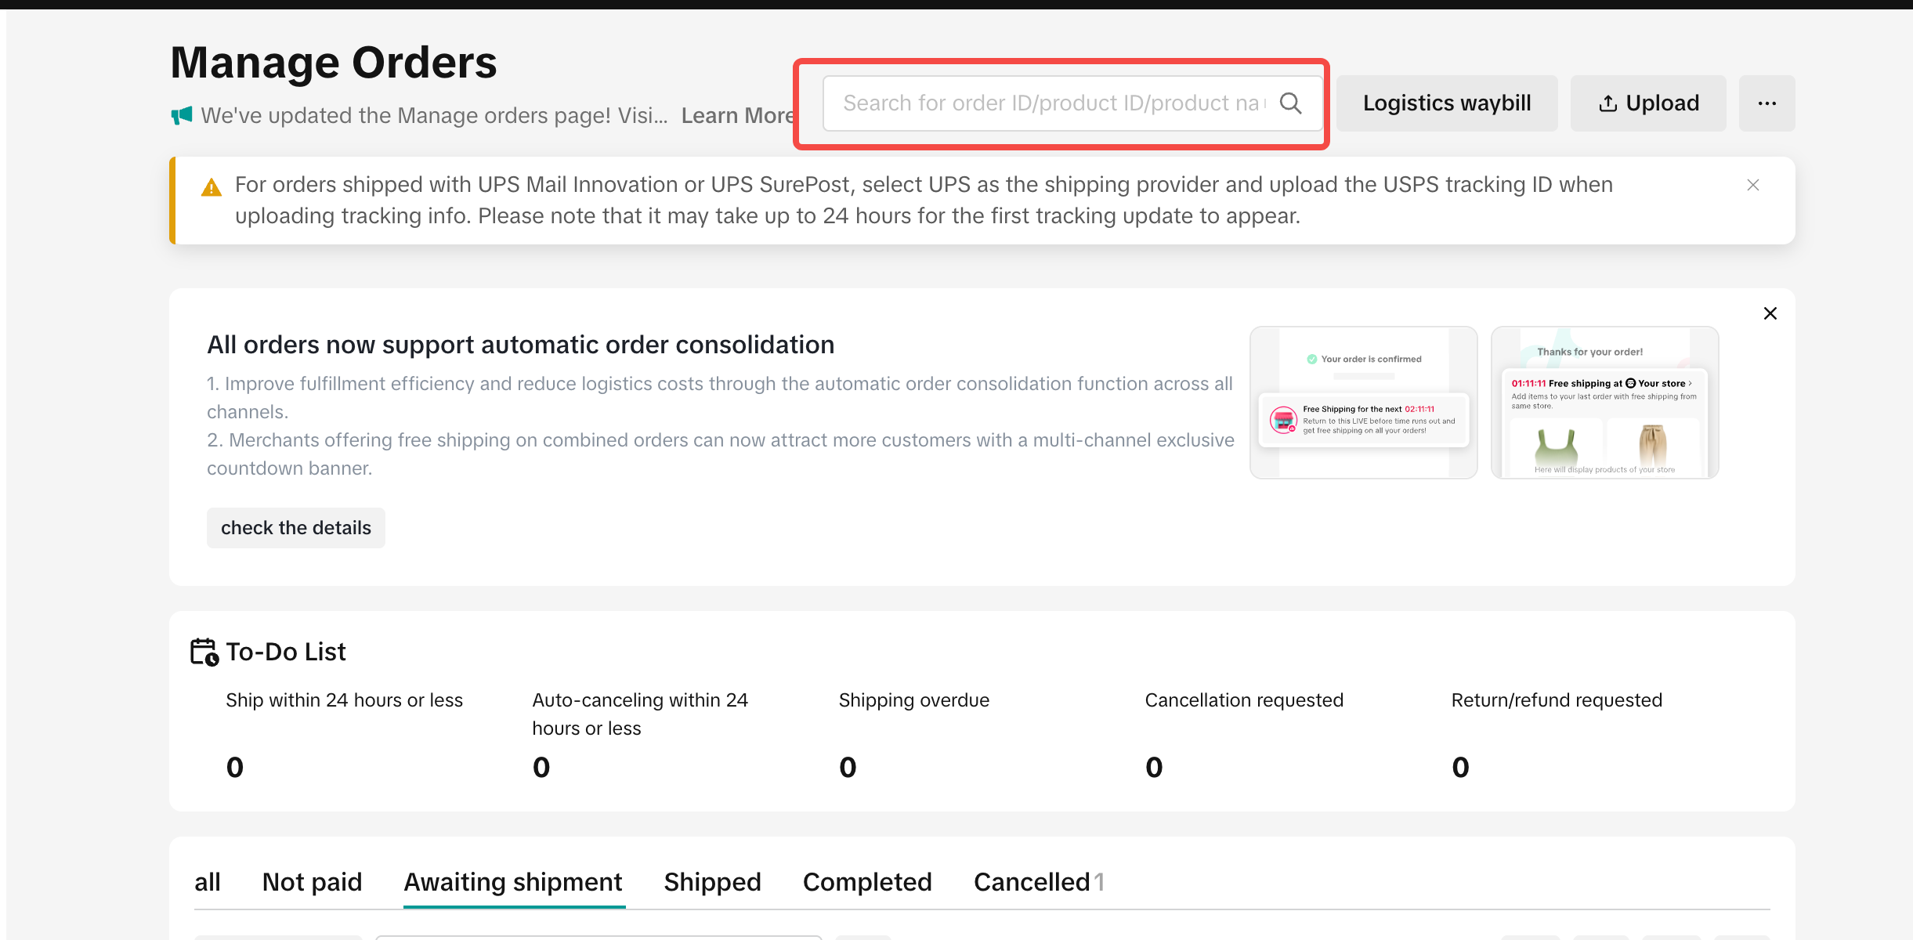Open the 'Your order is confirmed' preview image
This screenshot has height=940, width=1913.
[1363, 403]
